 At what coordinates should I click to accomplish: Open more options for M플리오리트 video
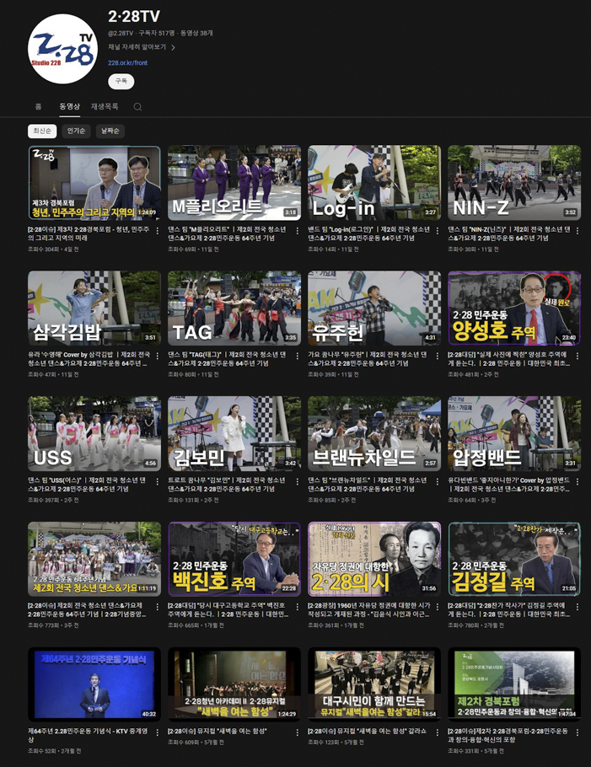pos(297,230)
